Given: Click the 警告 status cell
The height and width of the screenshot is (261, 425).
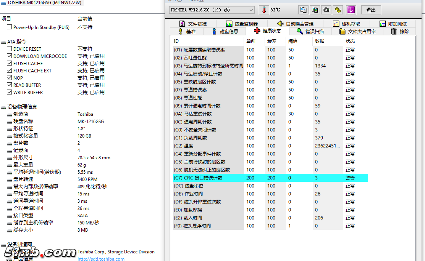Looking at the screenshot, I should point(350,178).
